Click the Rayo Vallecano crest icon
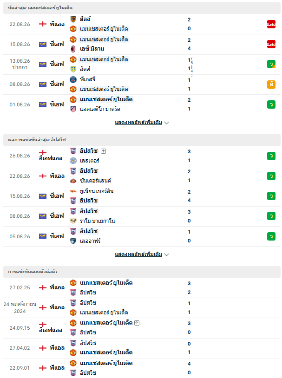This screenshot has width=282, height=378. [x=73, y=221]
